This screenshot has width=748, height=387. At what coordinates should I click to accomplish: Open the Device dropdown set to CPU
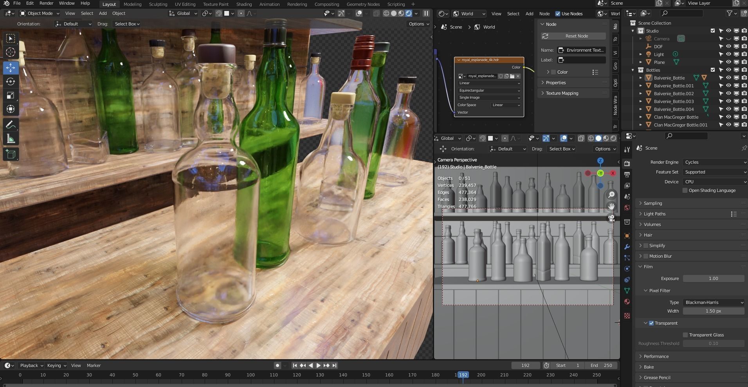point(715,182)
